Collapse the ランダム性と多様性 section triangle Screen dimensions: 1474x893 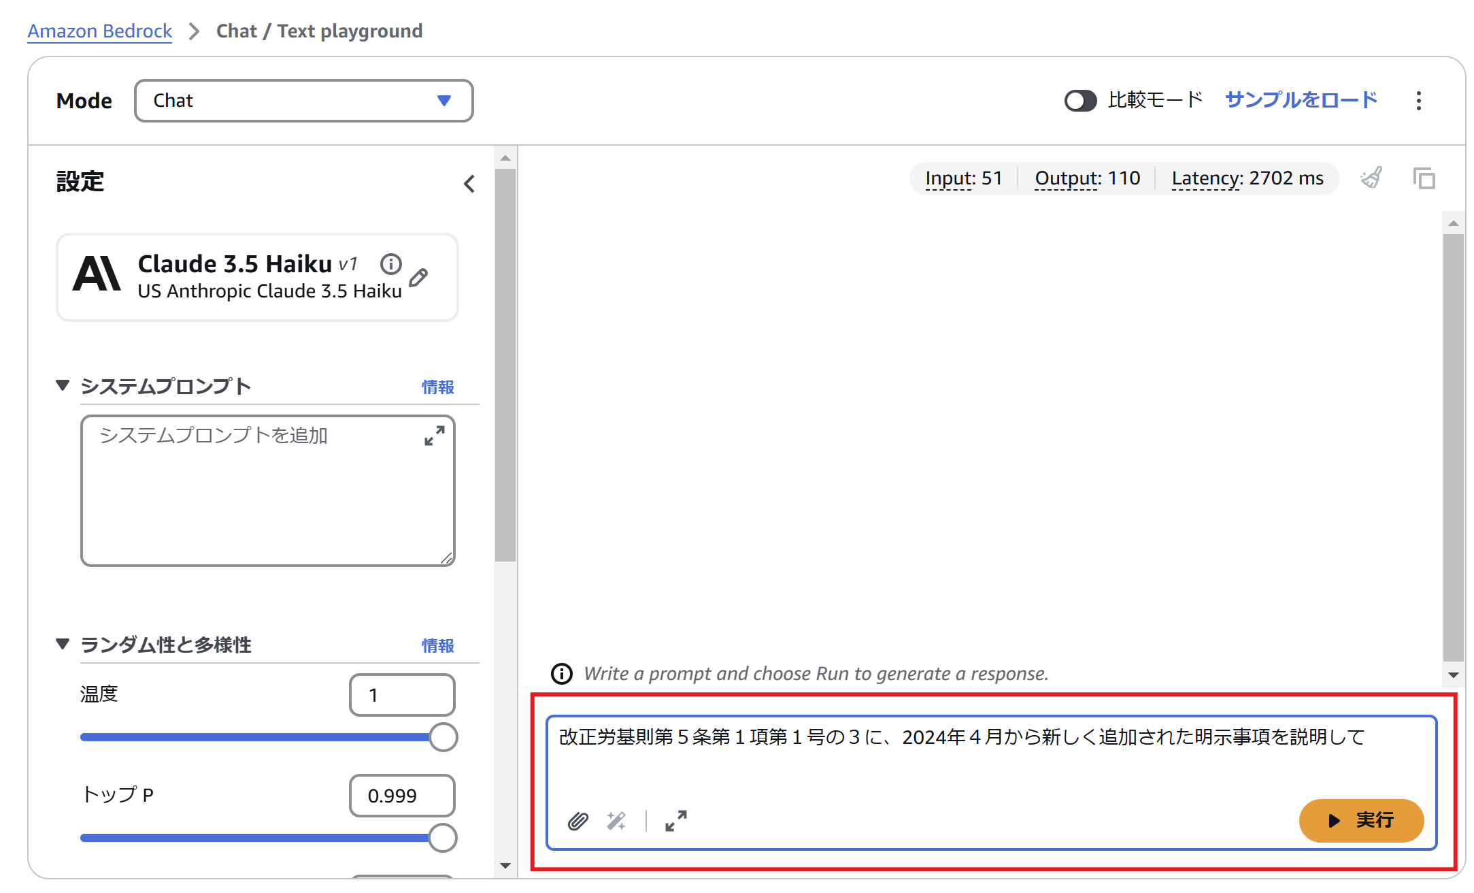coord(62,645)
